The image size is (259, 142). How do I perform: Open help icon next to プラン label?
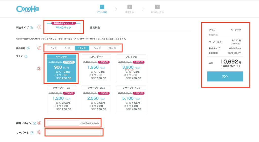coord(26,56)
